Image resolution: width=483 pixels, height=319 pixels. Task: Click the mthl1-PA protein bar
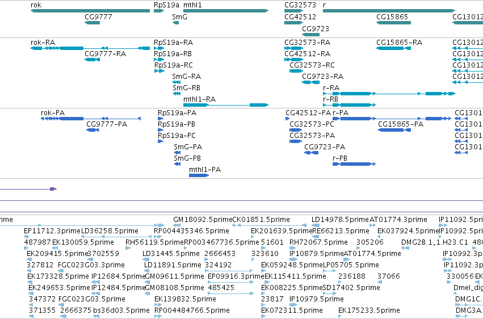coord(199,175)
